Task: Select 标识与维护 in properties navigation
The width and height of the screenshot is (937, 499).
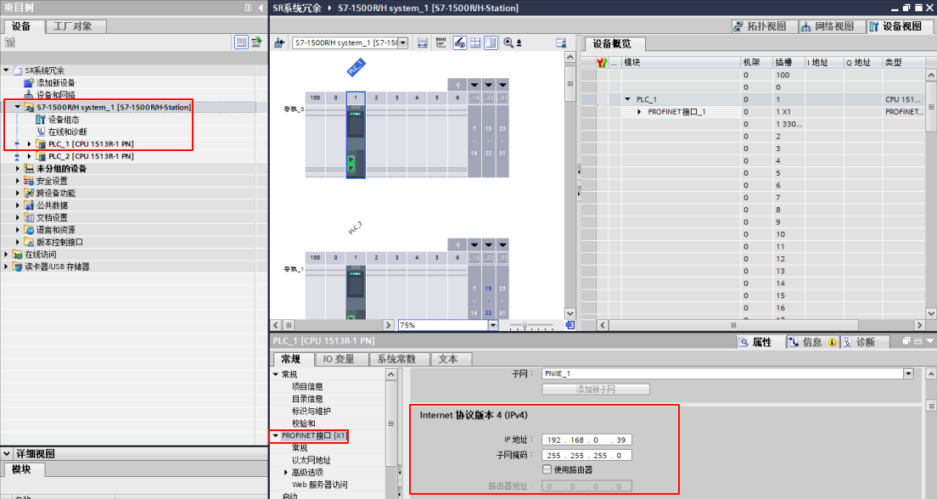Action: click(x=311, y=411)
